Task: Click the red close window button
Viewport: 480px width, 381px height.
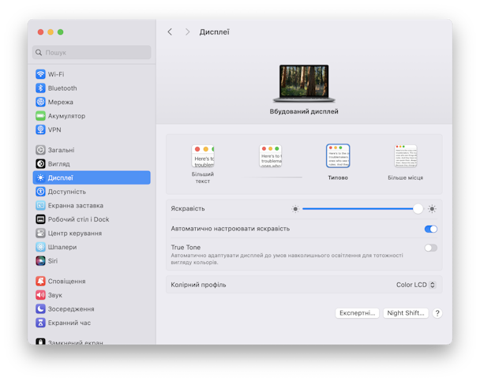Action: 40,32
